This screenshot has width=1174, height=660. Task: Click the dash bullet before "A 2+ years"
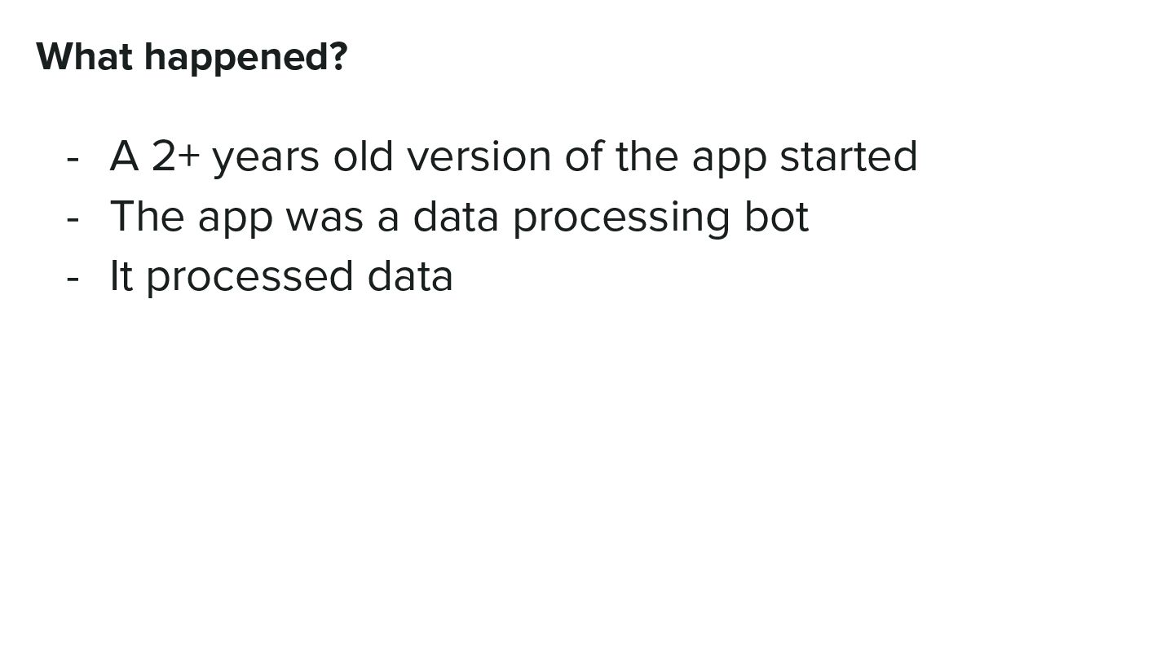73,156
